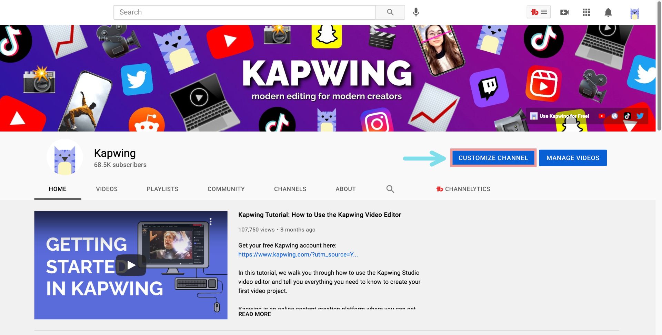
Task: Expand the description with READ MORE
Action: click(x=254, y=314)
